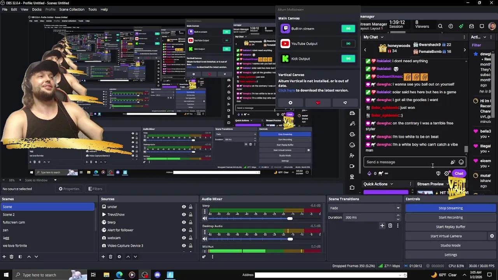Show next gifters with right chevron
The height and width of the screenshot is (280, 498).
(465, 50)
